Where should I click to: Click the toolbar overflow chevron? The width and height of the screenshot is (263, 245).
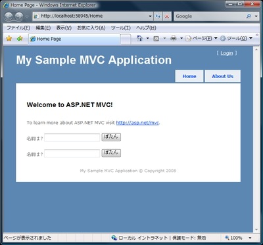coord(257,35)
